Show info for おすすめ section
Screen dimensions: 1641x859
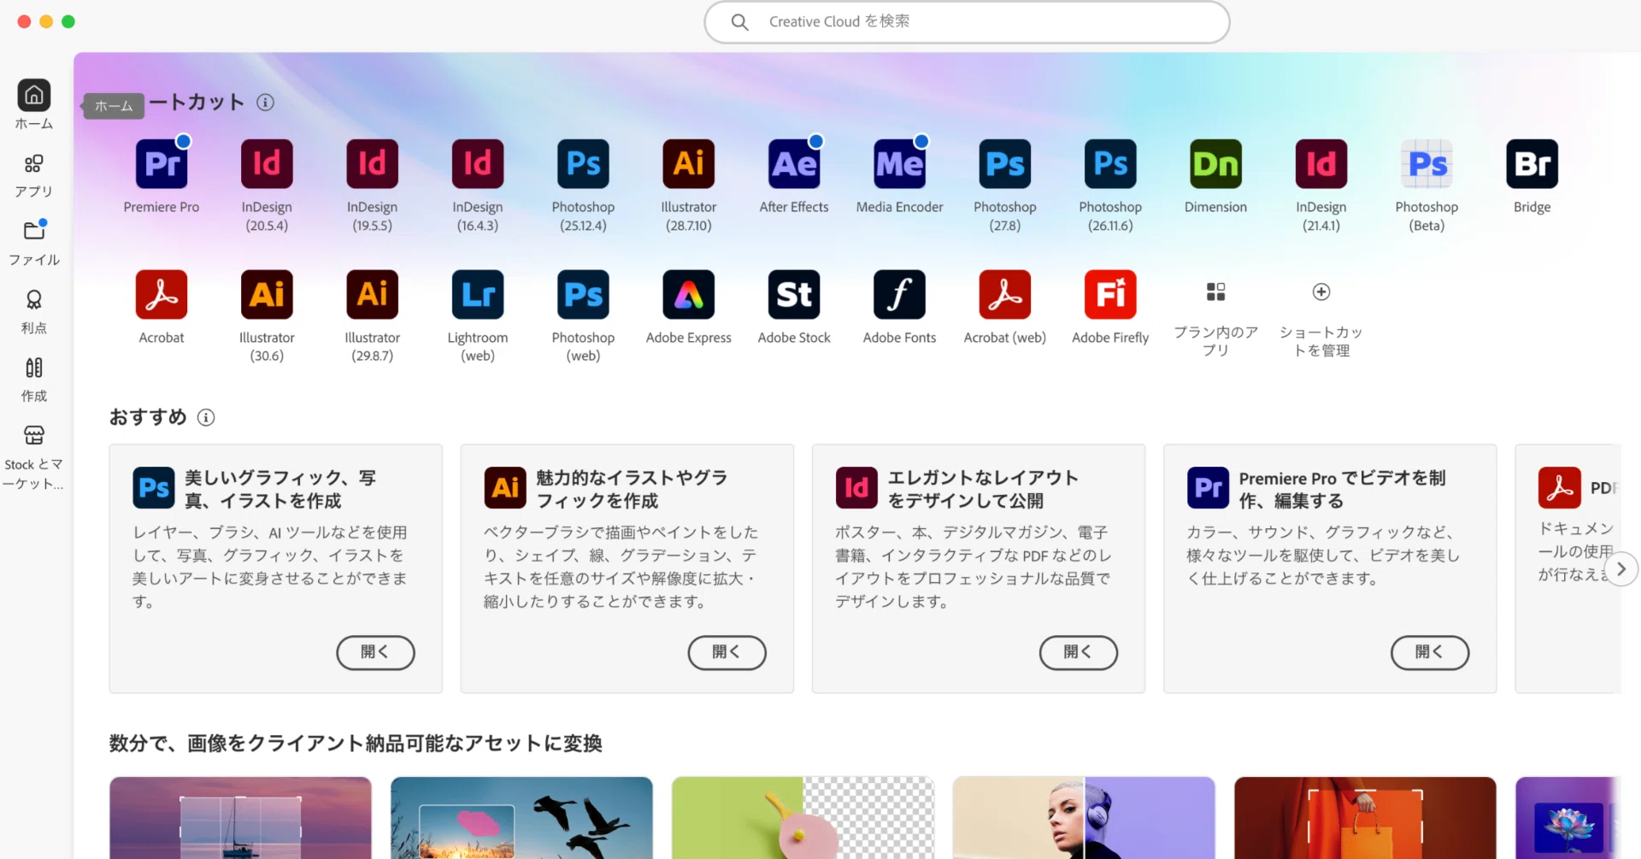pos(206,417)
